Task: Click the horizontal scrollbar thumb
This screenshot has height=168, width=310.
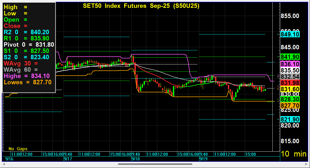Action: (155, 164)
